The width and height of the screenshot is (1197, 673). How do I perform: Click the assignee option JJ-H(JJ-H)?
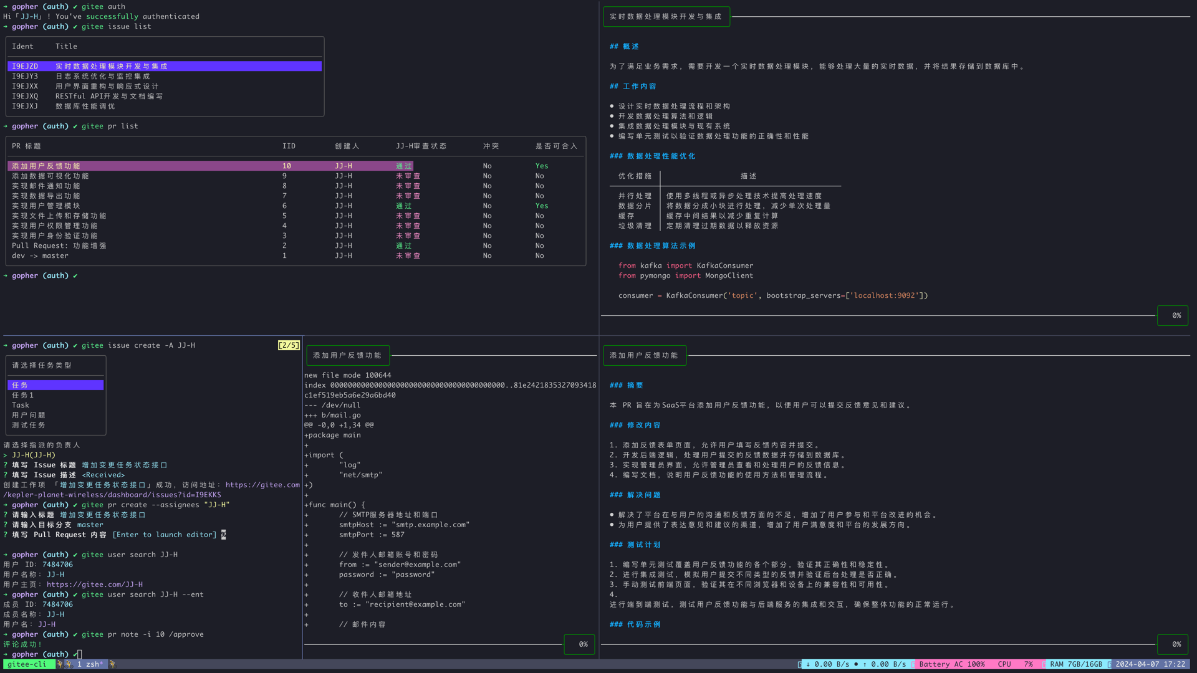[x=34, y=455]
